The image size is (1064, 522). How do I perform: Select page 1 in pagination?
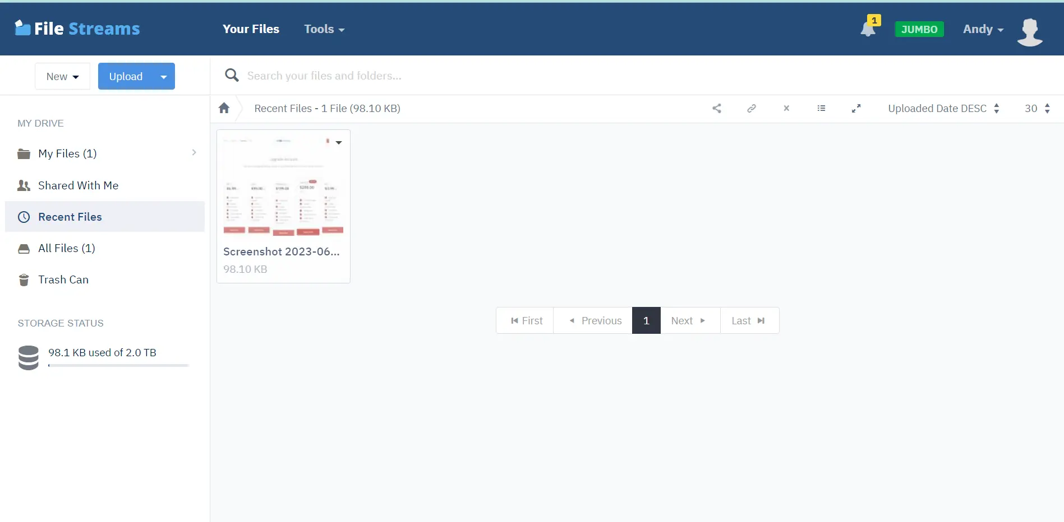(646, 320)
